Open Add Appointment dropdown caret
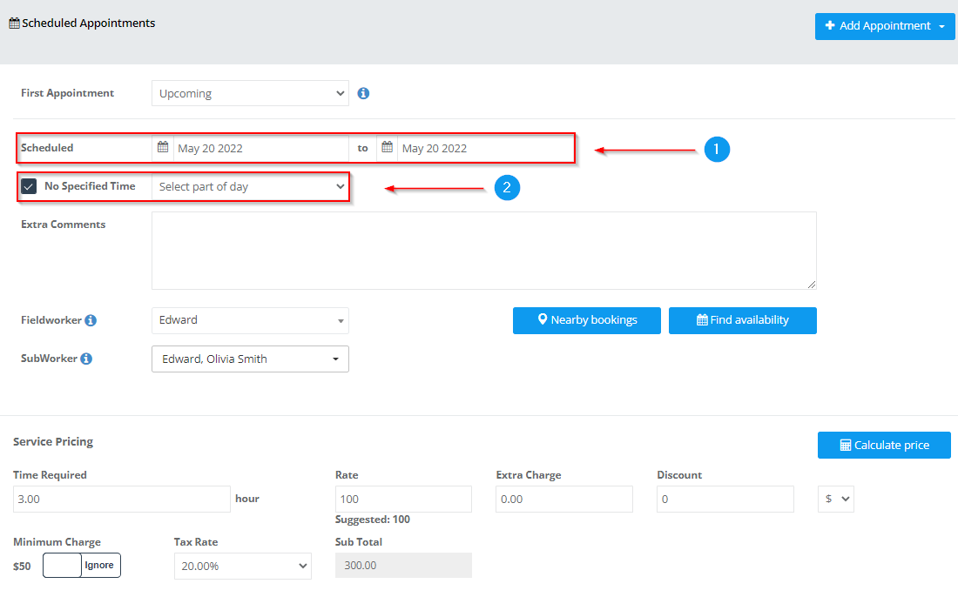 coord(942,26)
